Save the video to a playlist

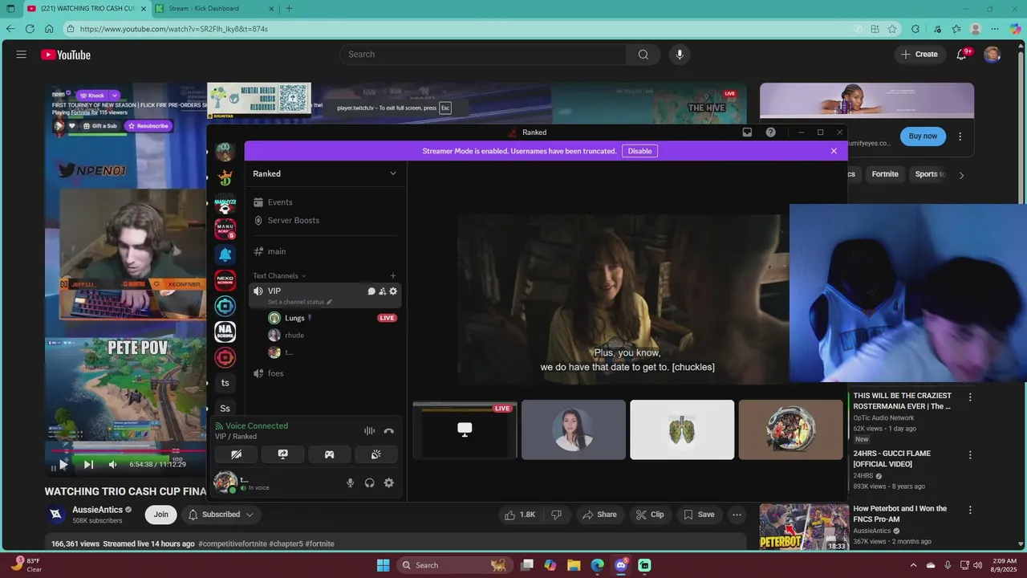click(x=698, y=515)
